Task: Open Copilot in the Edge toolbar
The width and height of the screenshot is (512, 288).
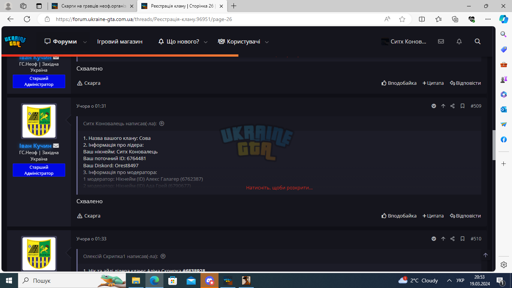Action: pyautogui.click(x=503, y=19)
